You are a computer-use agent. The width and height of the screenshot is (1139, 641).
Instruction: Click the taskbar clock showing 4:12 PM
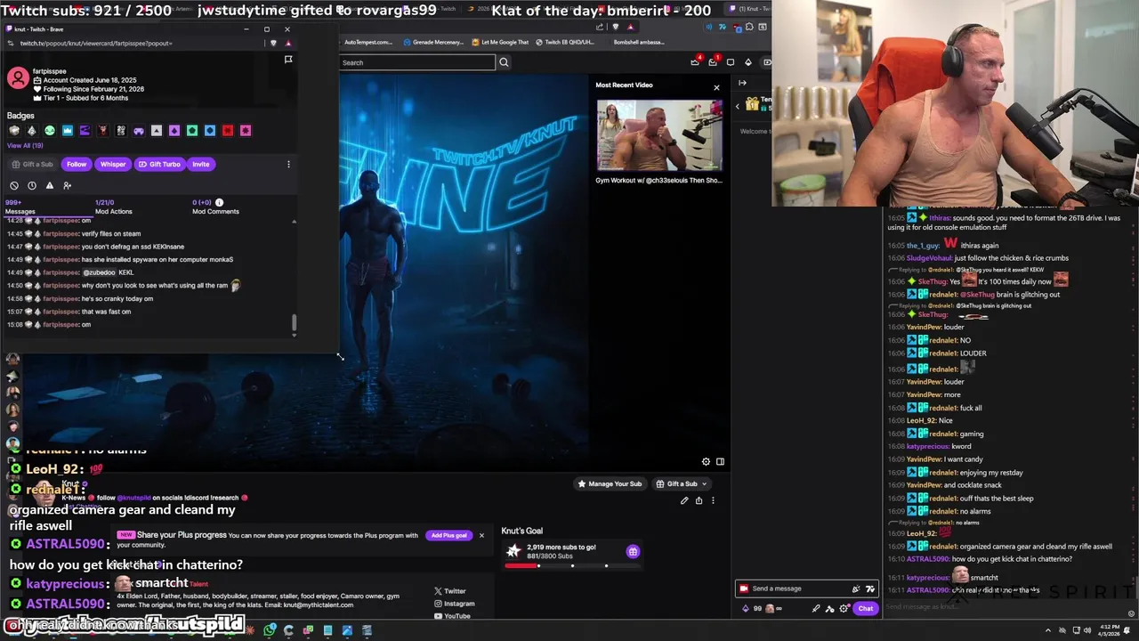pos(1109,630)
